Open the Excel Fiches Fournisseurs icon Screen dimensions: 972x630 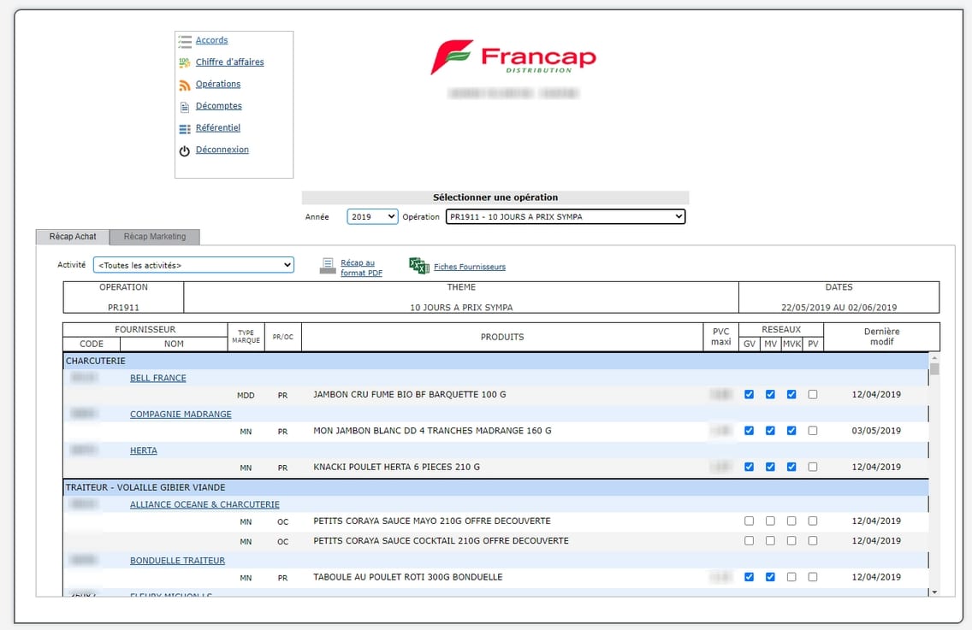pos(418,266)
